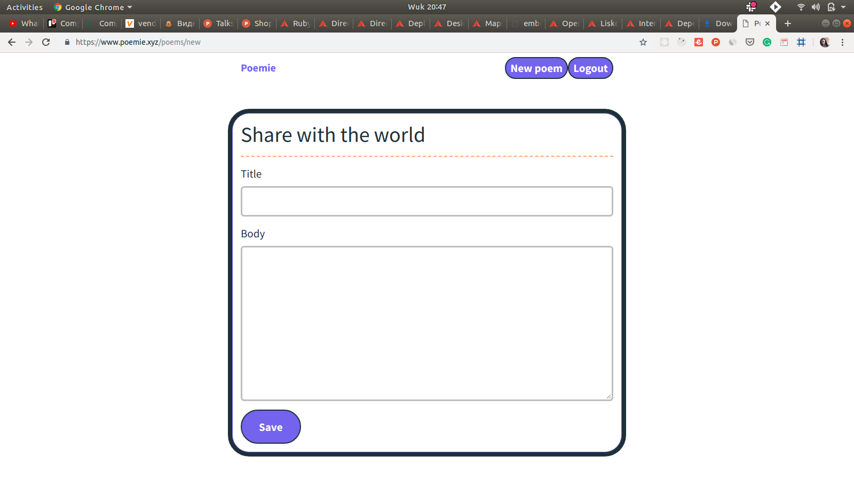Bookmark this page with the star
The height and width of the screenshot is (480, 854).
(643, 42)
